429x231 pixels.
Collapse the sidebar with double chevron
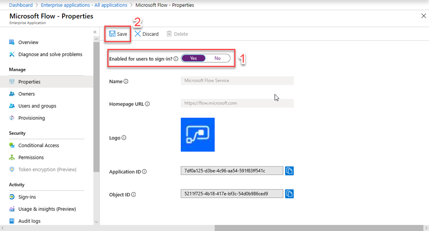click(95, 32)
